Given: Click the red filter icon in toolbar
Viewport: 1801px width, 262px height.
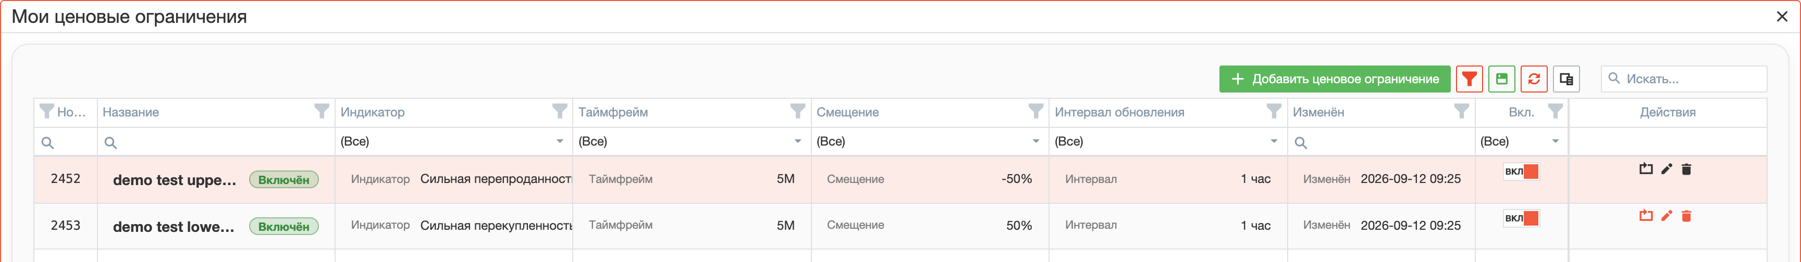Looking at the screenshot, I should (x=1469, y=78).
